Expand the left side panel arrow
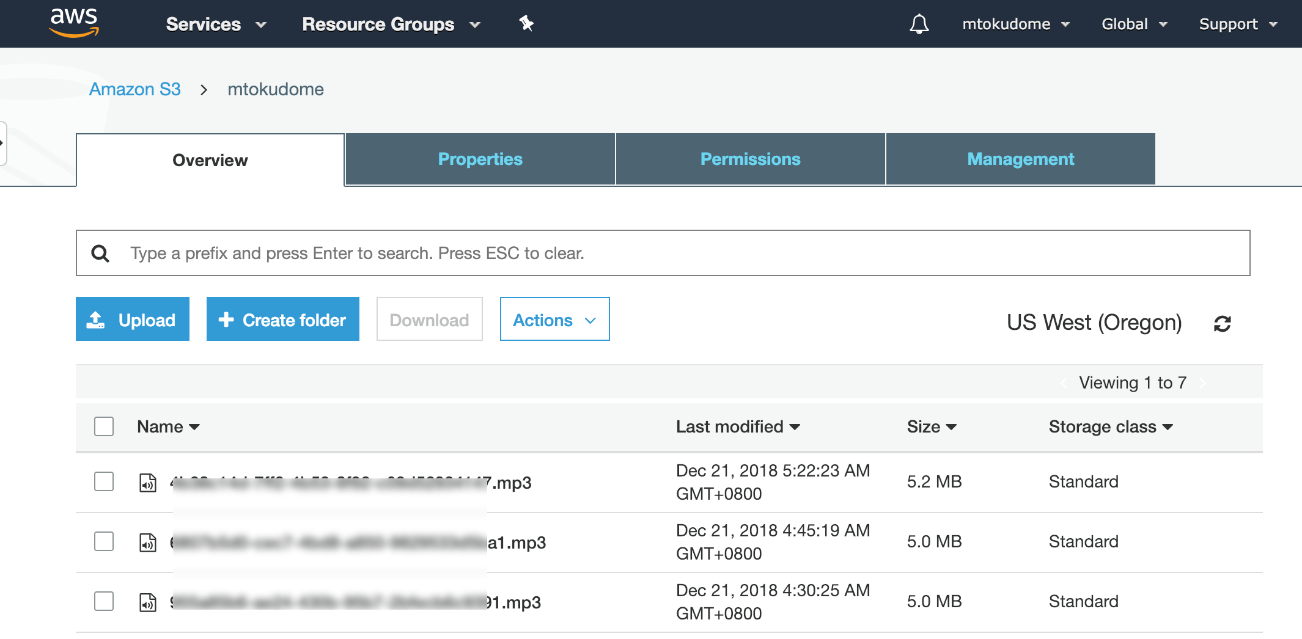Image resolution: width=1302 pixels, height=639 pixels. click(2, 143)
